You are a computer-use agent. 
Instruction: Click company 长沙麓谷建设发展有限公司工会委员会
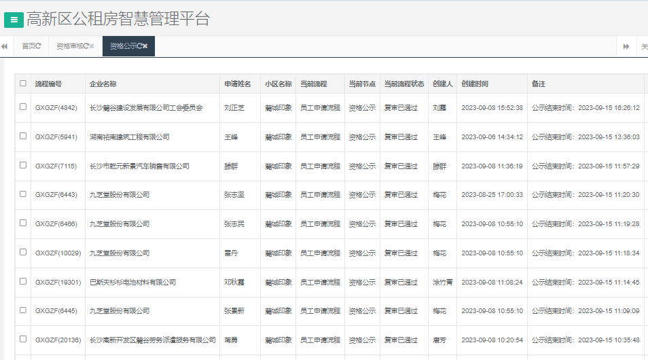point(146,108)
